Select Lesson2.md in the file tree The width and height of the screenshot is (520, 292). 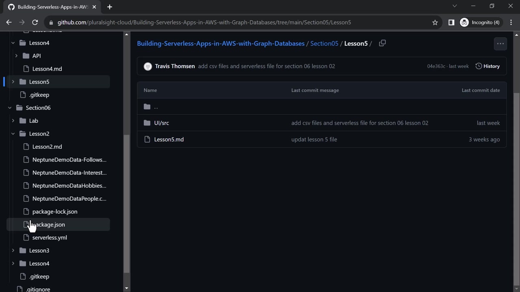point(47,147)
